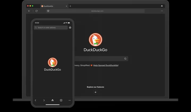Click the Fire button in desktop browser

click(x=162, y=6)
